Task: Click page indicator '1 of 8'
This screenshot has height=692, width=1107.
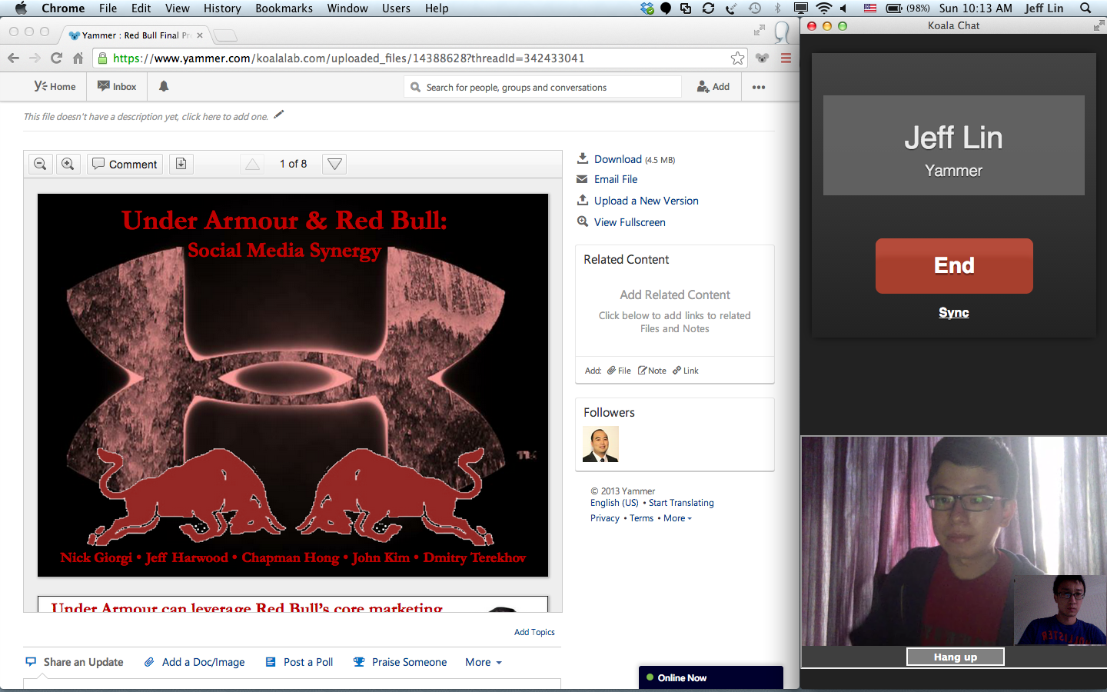Action: (x=293, y=164)
